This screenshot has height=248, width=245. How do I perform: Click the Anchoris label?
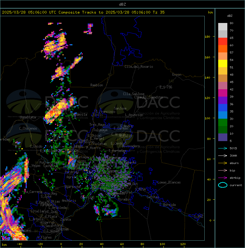point(69,201)
